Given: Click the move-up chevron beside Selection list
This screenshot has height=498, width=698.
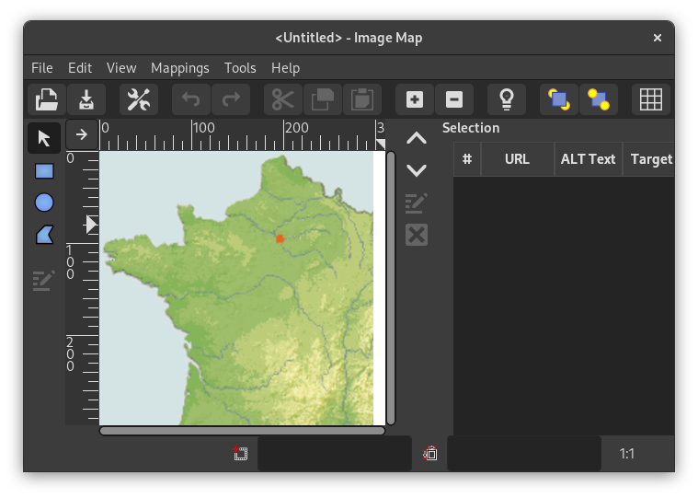Looking at the screenshot, I should point(417,139).
